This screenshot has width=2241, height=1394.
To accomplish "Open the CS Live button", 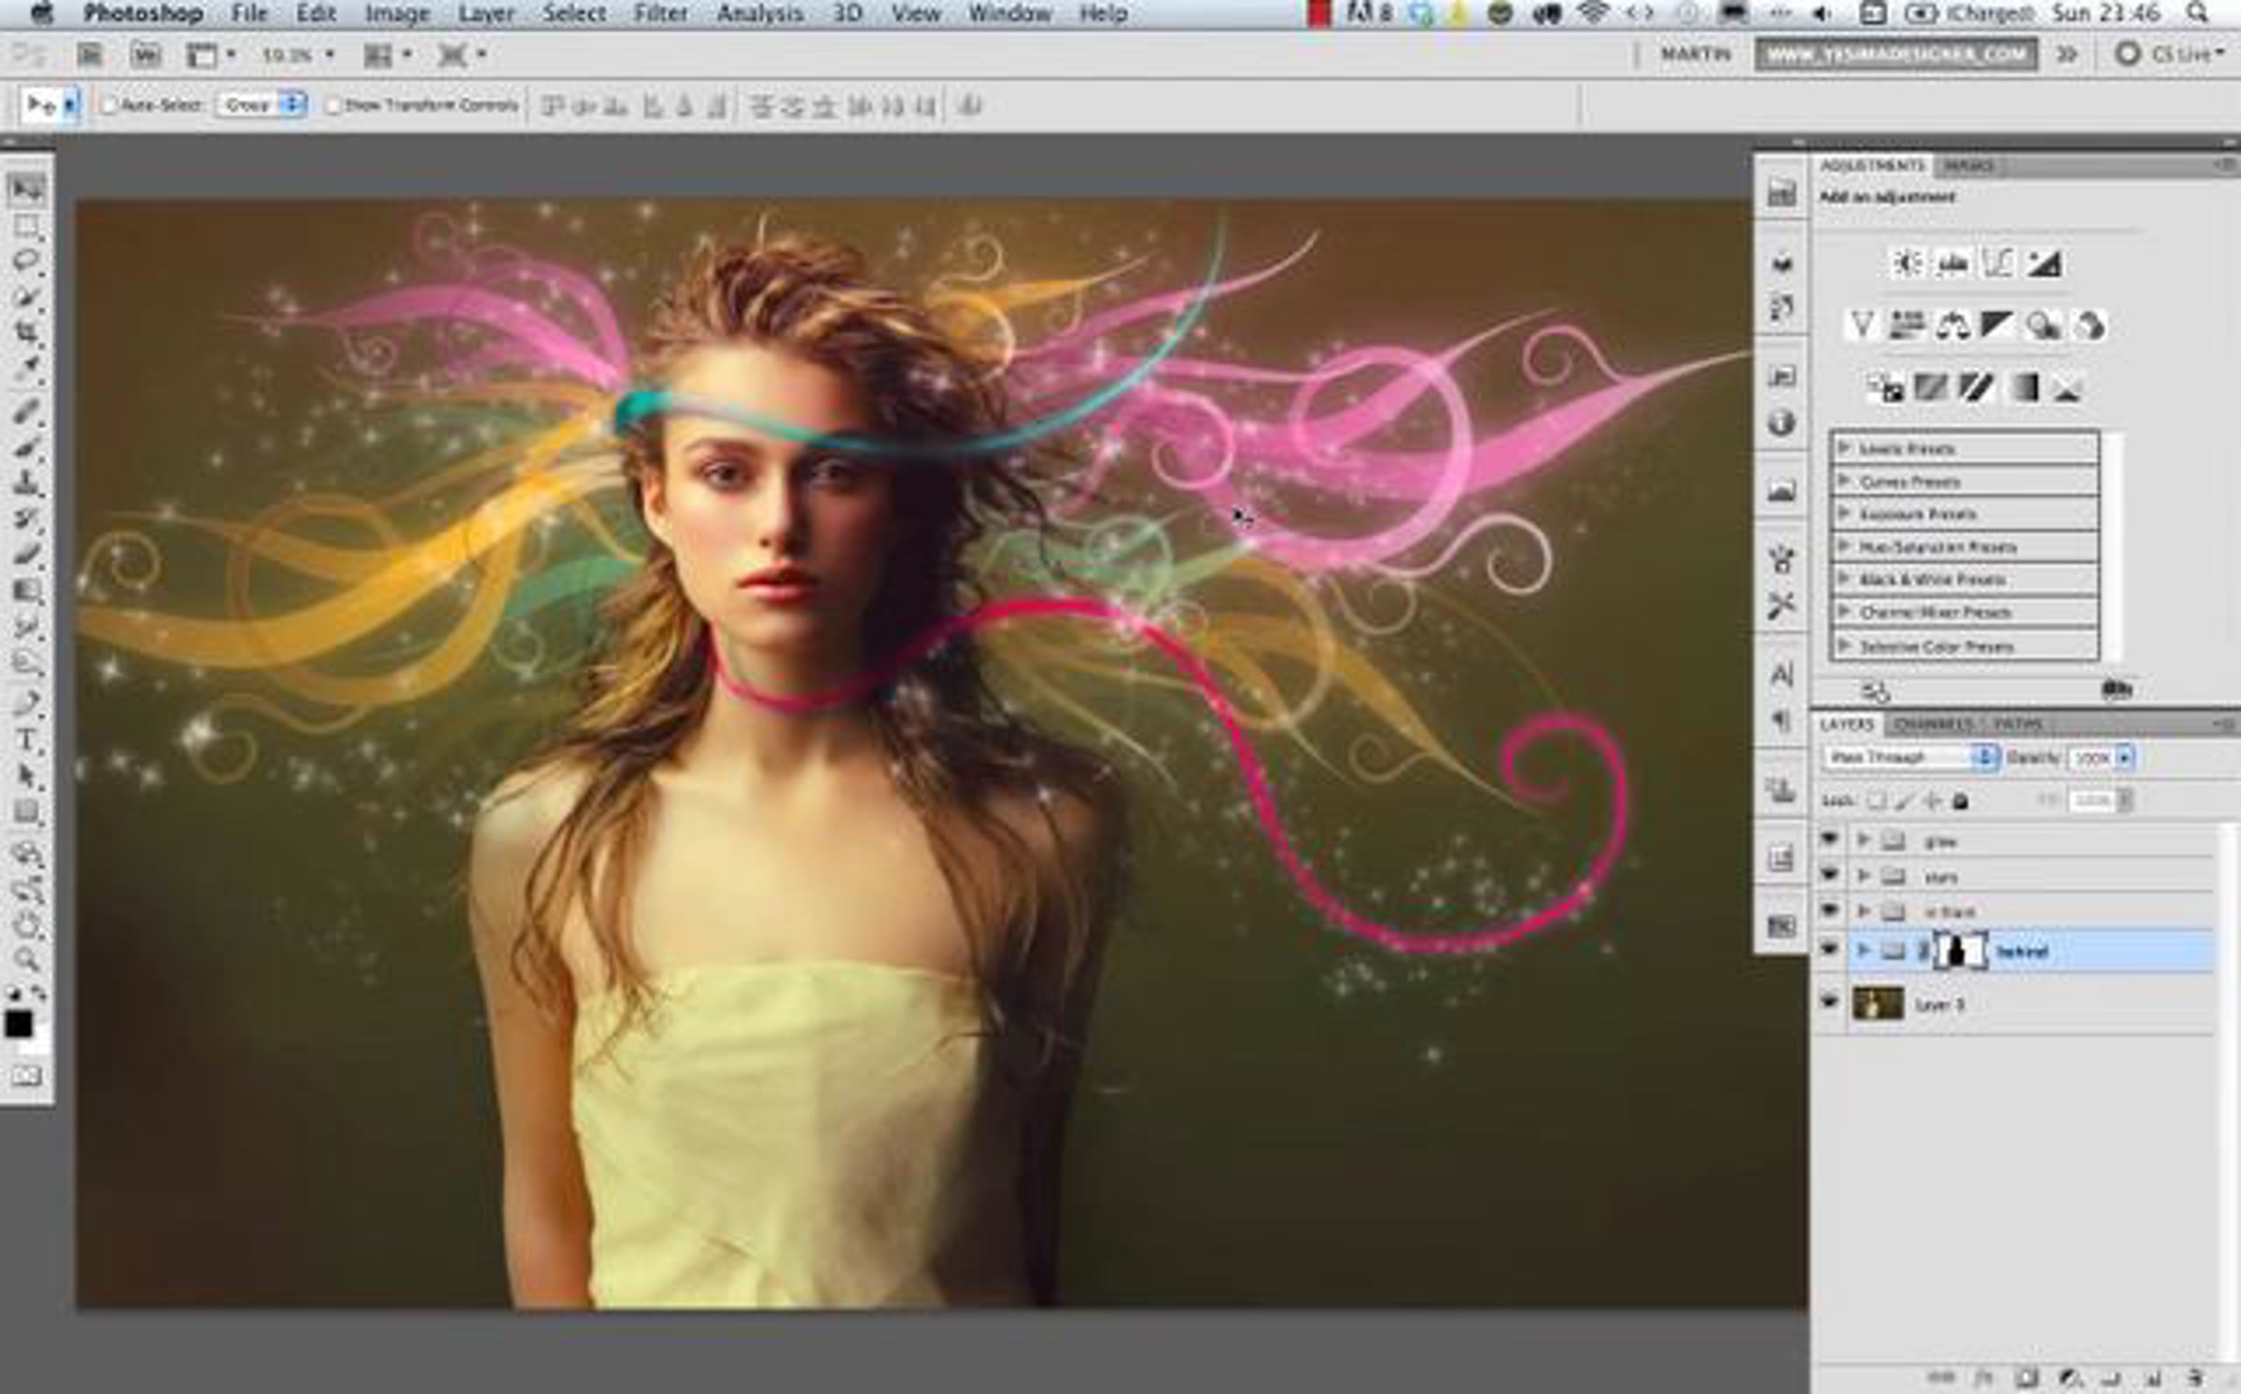I will [2172, 54].
